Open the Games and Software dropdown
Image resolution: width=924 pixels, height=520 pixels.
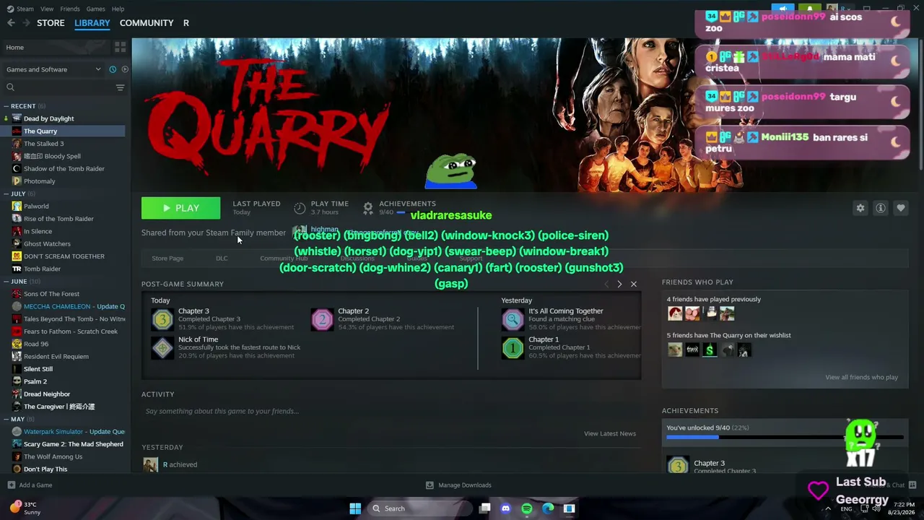click(x=53, y=69)
